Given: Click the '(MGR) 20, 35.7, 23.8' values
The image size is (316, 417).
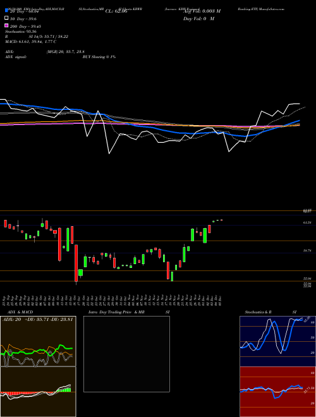Looking at the screenshot, I should click(x=66, y=52).
